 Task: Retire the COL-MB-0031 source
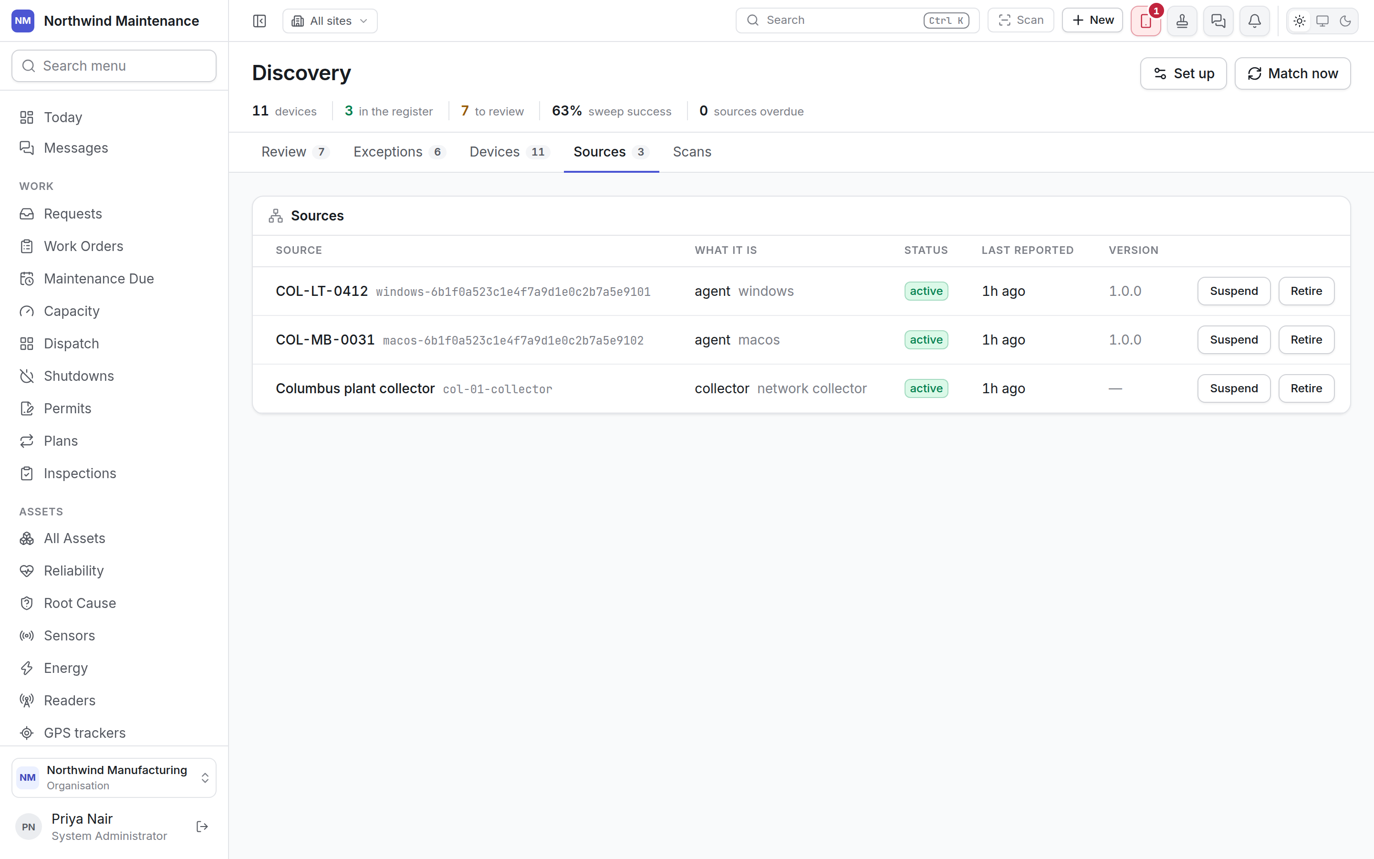[x=1306, y=340]
